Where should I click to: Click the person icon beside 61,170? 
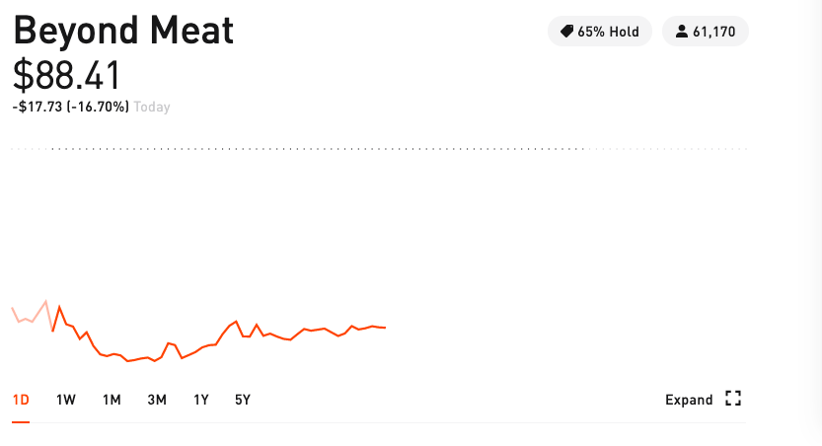point(681,32)
